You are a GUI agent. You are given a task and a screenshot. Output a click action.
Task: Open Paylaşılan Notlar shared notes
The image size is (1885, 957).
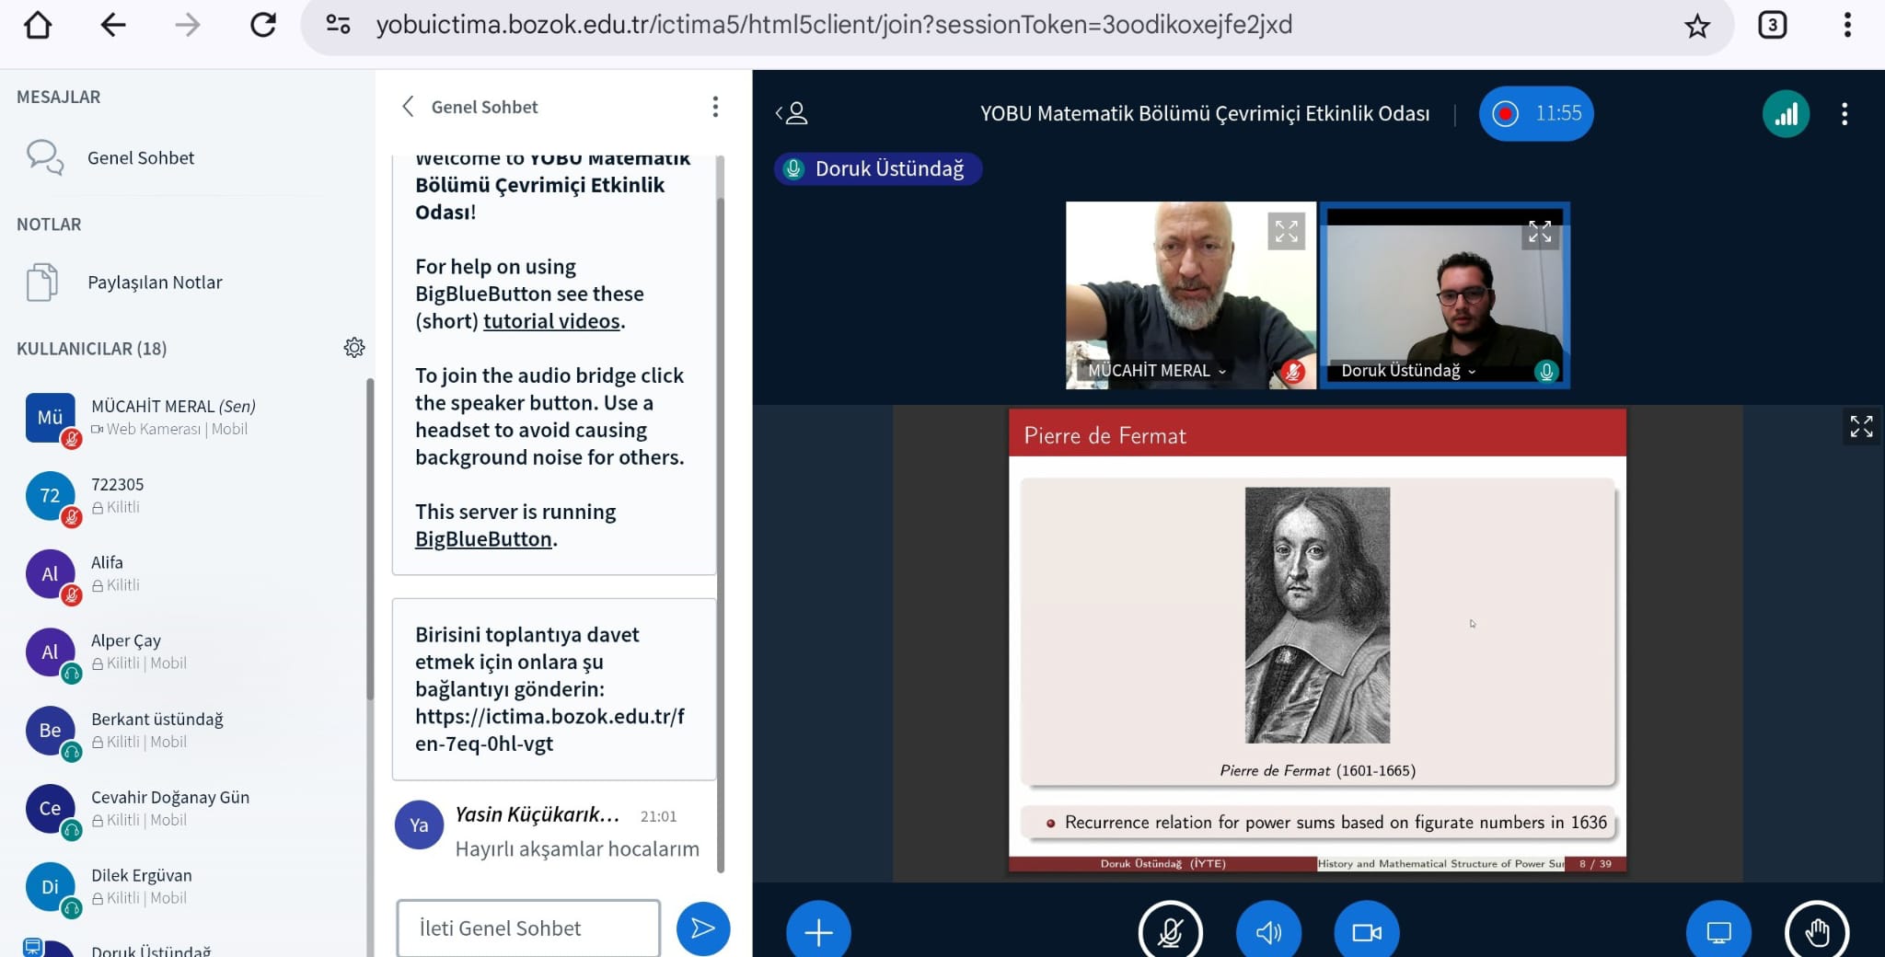[155, 282]
